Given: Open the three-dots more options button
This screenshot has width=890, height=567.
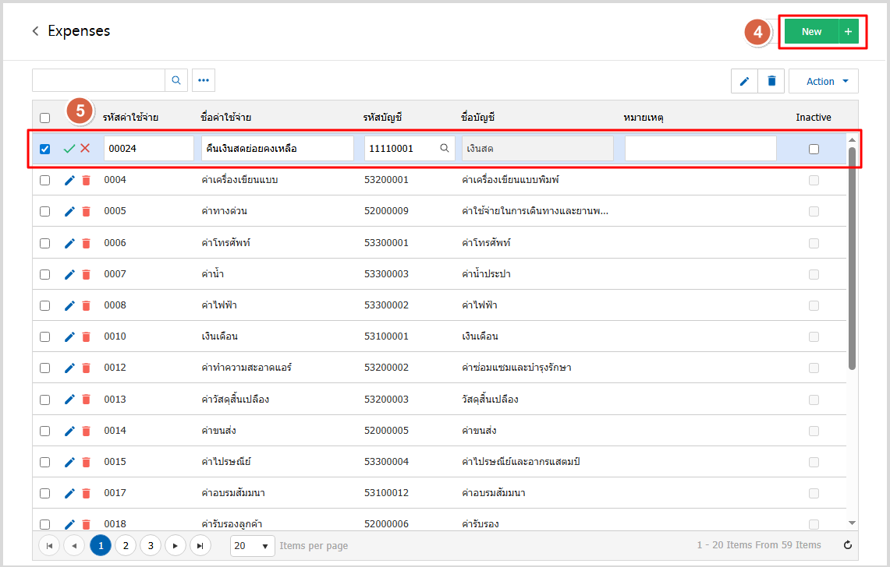Looking at the screenshot, I should coord(204,80).
